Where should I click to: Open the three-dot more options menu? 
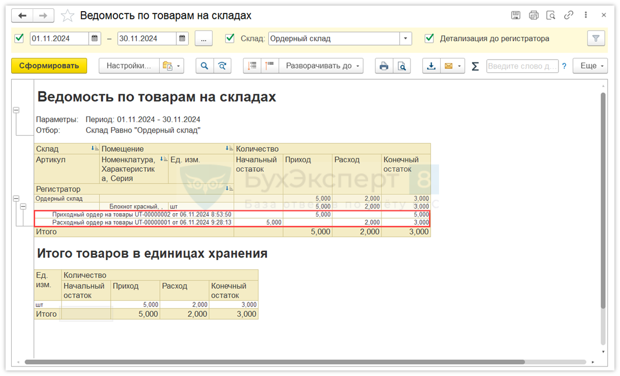(586, 16)
